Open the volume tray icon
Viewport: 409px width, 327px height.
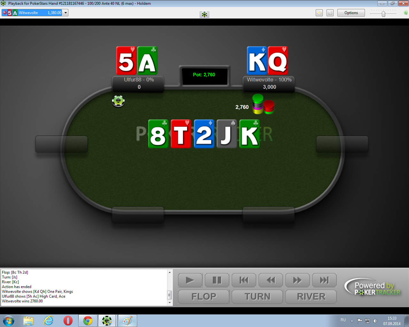375,321
